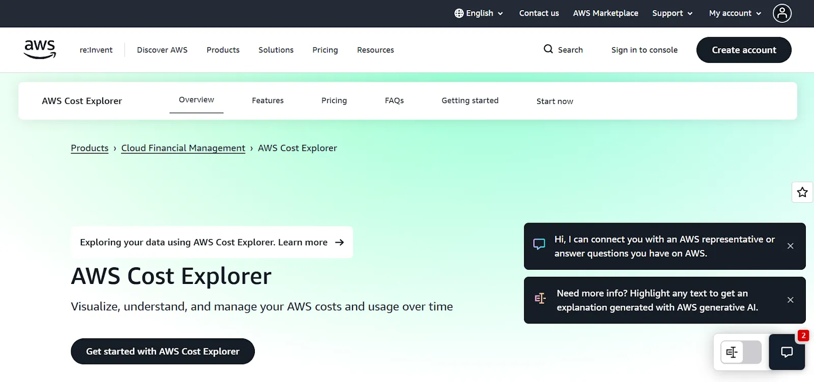814x382 pixels.
Task: Click the speech bubble icon in chat notification
Action: pos(539,244)
